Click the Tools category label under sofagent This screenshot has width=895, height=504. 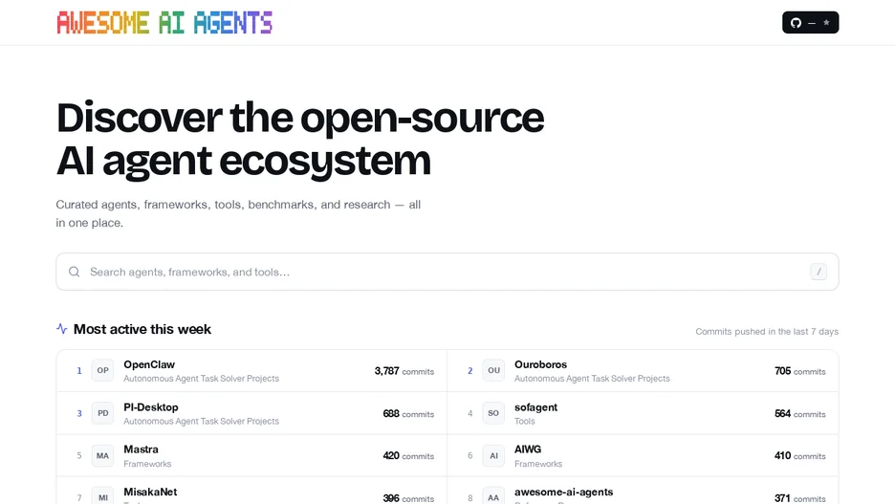click(x=525, y=421)
